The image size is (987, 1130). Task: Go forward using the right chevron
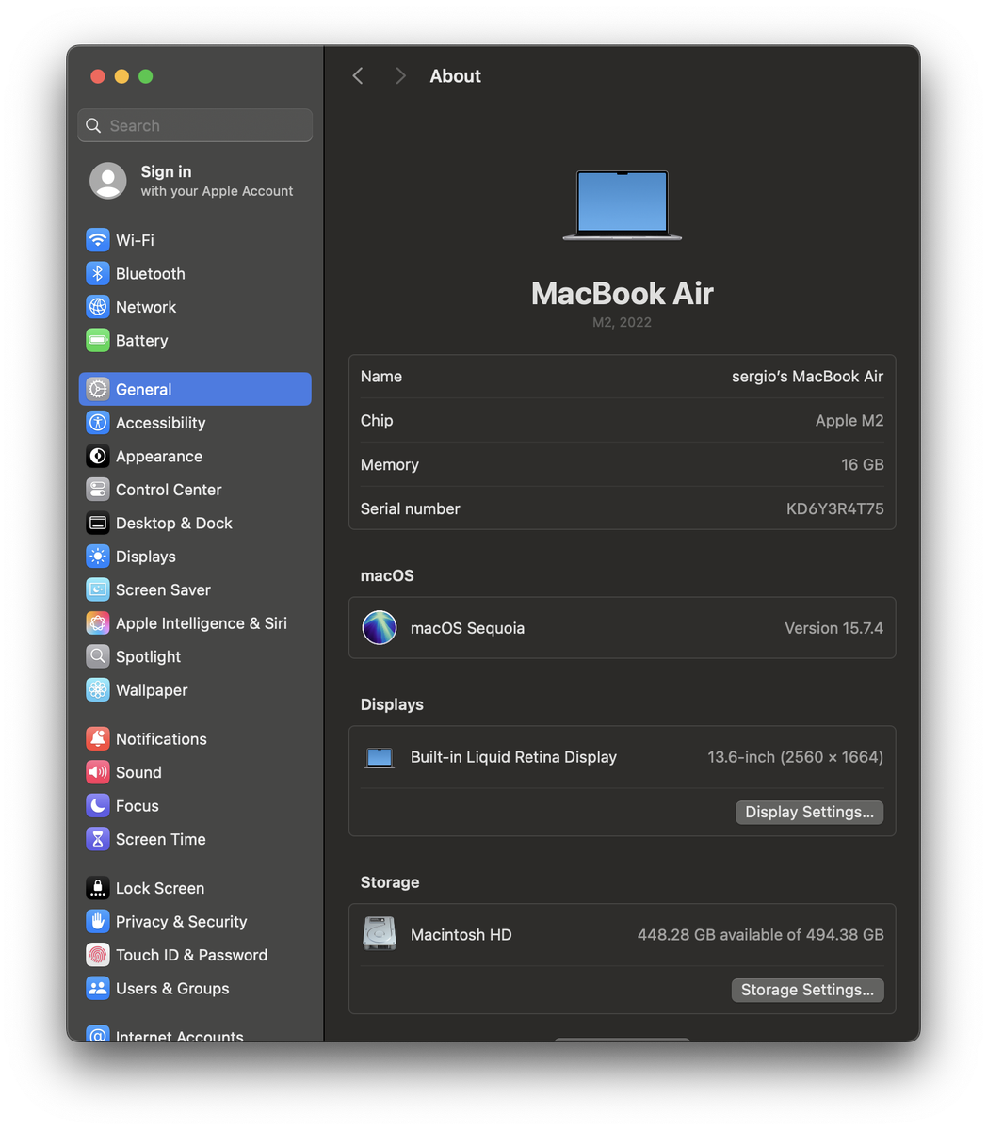tap(400, 76)
